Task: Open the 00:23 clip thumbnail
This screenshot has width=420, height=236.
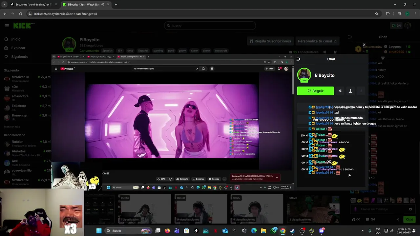Action: coord(145,208)
